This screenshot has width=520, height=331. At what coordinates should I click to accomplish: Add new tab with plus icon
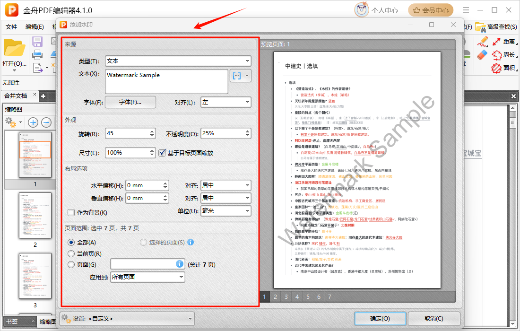[43, 96]
